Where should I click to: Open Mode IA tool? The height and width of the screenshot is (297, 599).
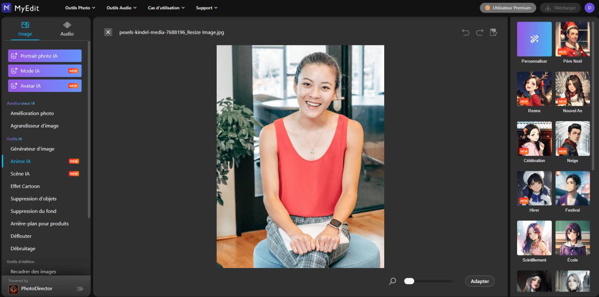[45, 71]
